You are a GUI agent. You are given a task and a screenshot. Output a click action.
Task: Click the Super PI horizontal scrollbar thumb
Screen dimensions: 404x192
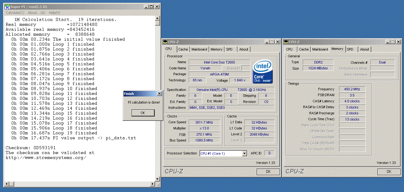pos(12,184)
